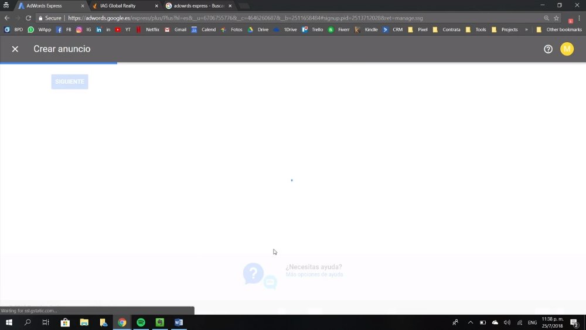The image size is (586, 330).
Task: Open Word from the taskbar
Action: coord(179,322)
